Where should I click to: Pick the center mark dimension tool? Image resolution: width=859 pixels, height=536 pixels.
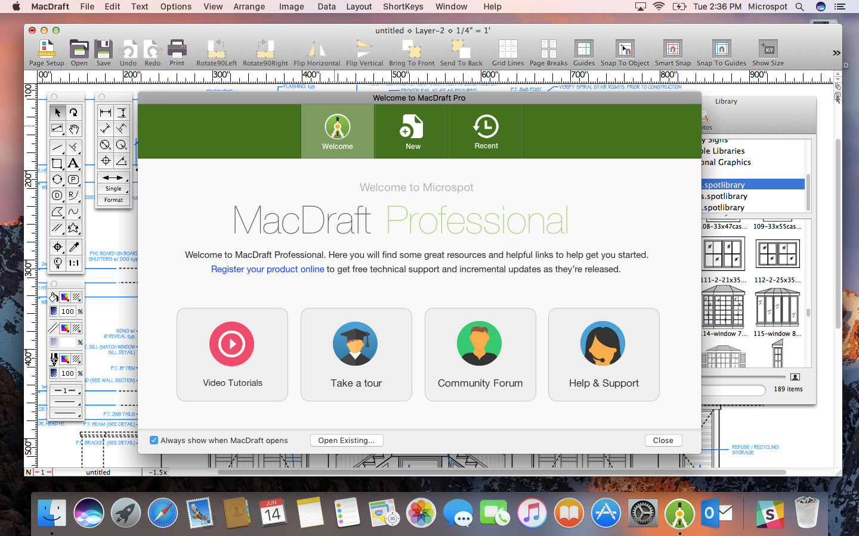tap(106, 161)
